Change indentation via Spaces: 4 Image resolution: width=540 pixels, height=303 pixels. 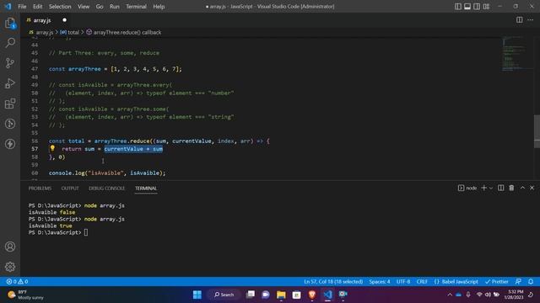coord(380,282)
